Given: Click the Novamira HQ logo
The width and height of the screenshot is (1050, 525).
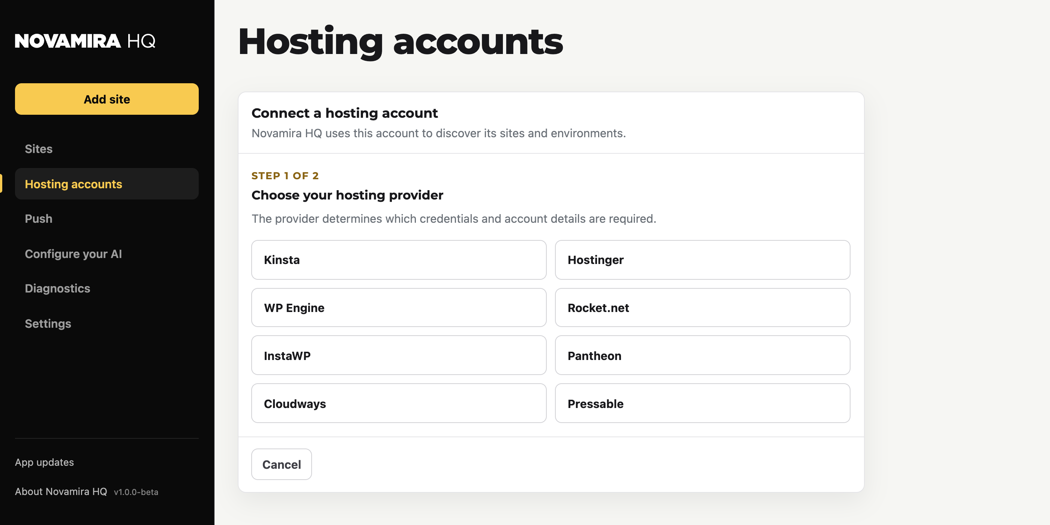Looking at the screenshot, I should (85, 41).
